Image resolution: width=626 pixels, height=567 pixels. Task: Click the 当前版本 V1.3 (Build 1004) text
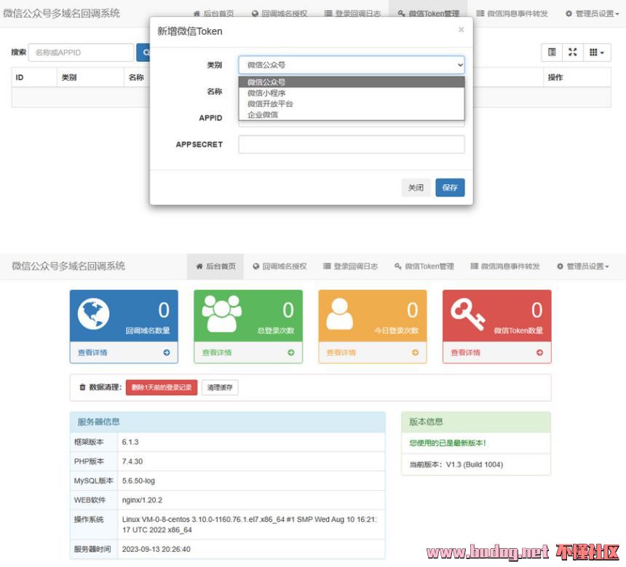[x=456, y=464]
